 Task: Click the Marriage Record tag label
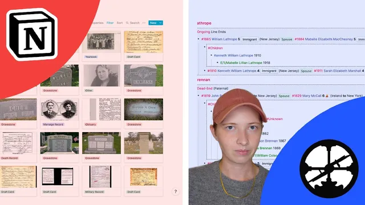(53, 124)
